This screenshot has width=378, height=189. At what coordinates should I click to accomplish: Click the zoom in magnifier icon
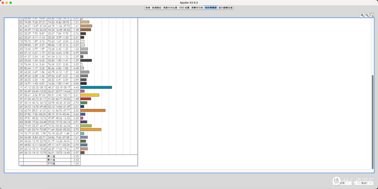362,15
